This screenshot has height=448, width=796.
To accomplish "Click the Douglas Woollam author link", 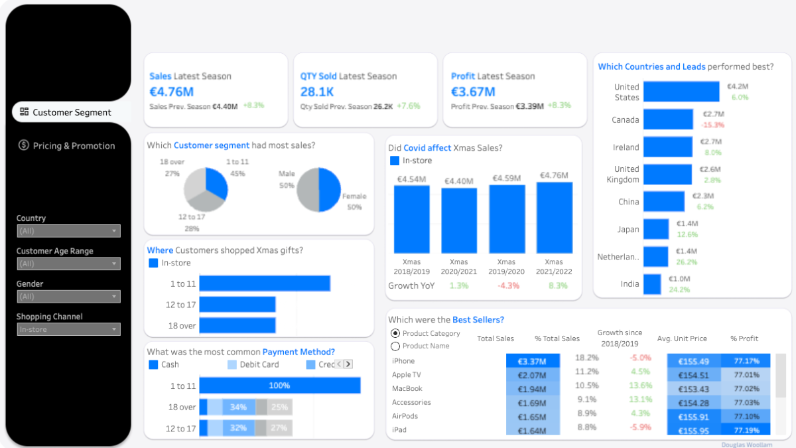I will [x=746, y=444].
